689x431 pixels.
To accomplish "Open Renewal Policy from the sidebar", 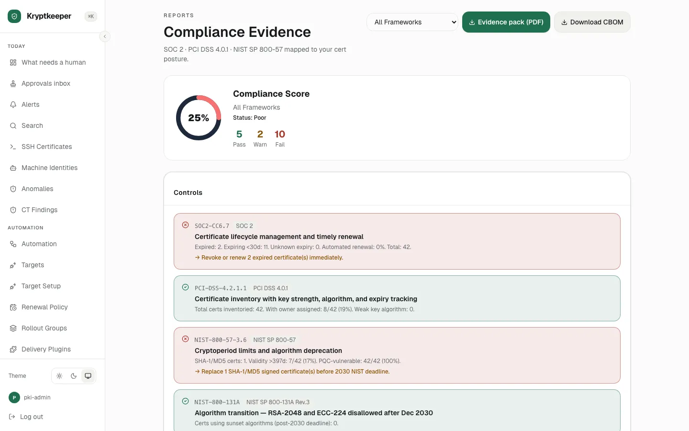I will [x=53, y=307].
